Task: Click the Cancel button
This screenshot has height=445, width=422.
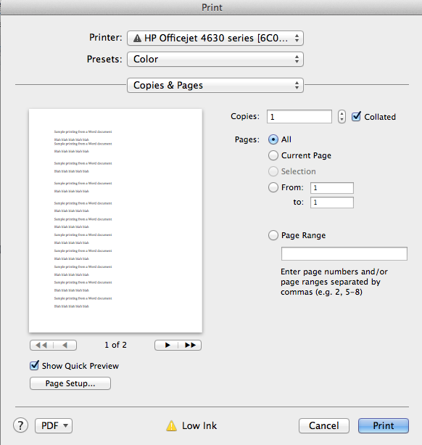Action: coord(323,425)
